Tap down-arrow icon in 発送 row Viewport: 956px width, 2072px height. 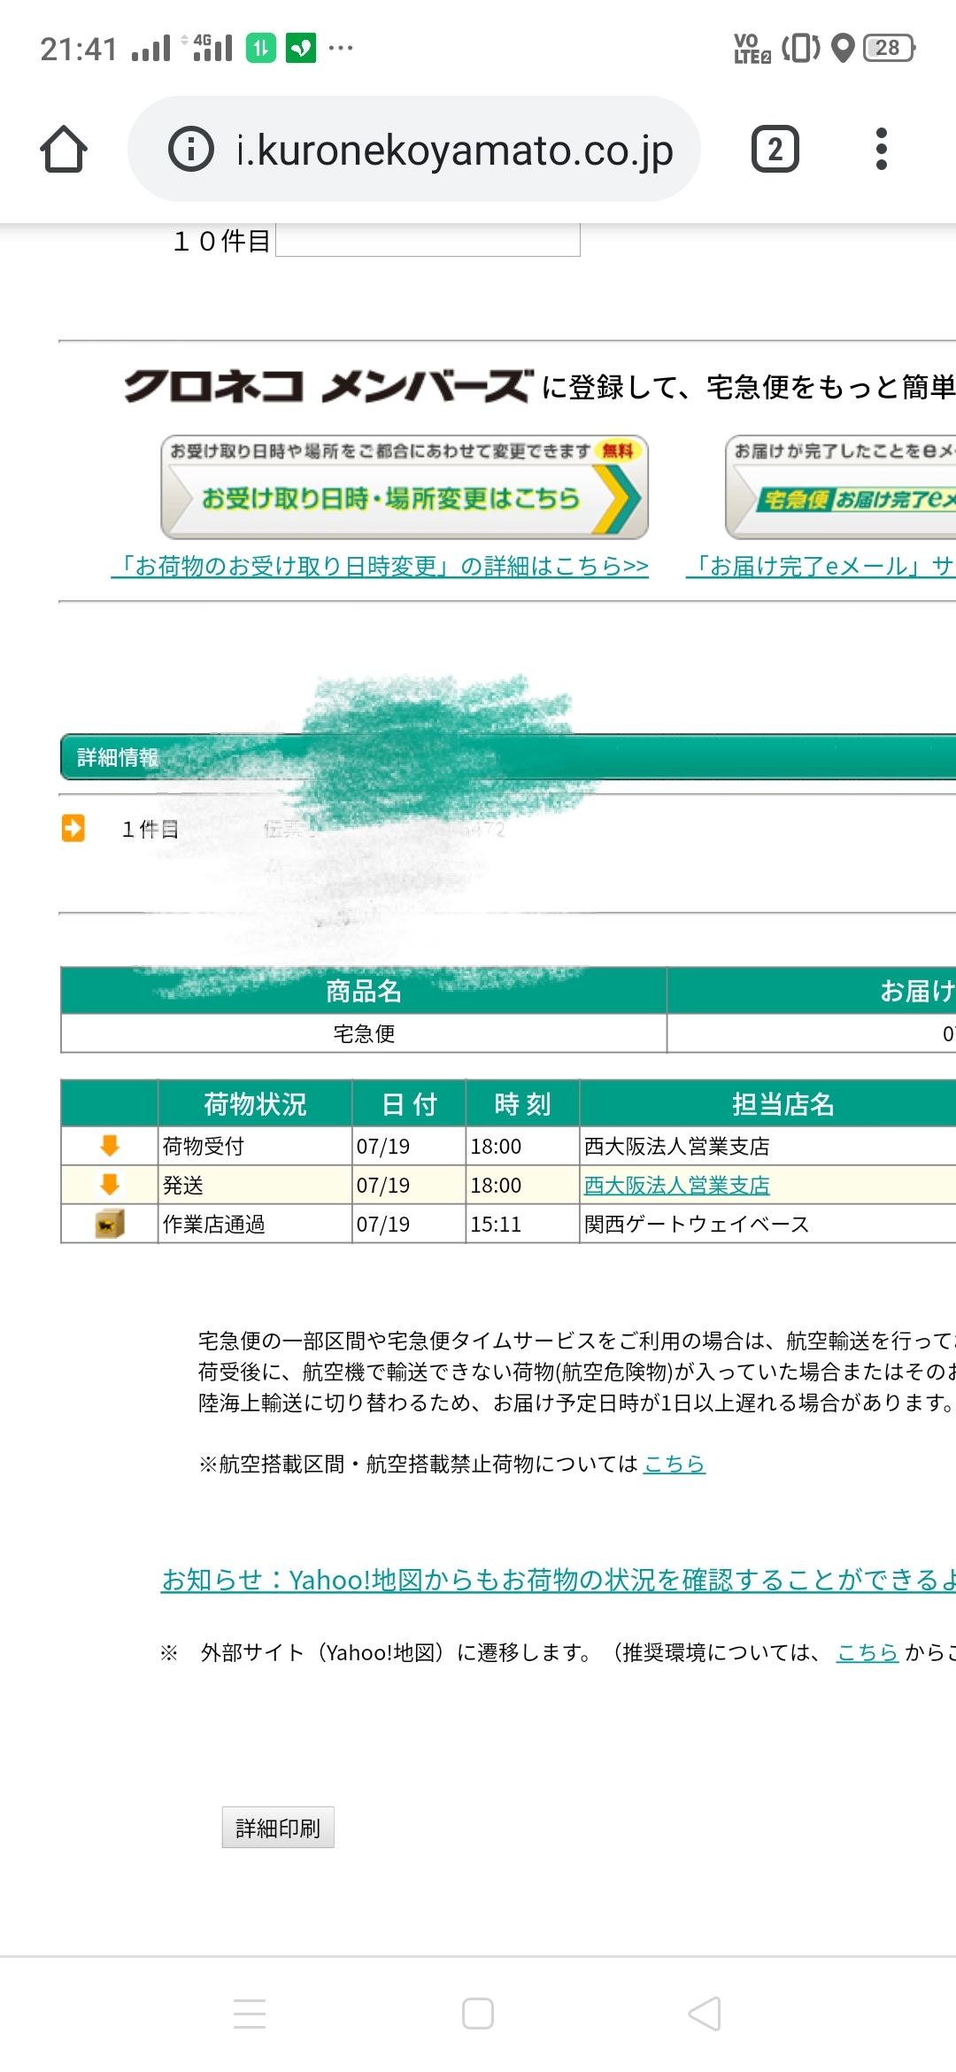pyautogui.click(x=110, y=1185)
